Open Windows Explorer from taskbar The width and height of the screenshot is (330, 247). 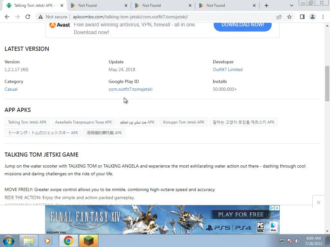click(x=29, y=241)
